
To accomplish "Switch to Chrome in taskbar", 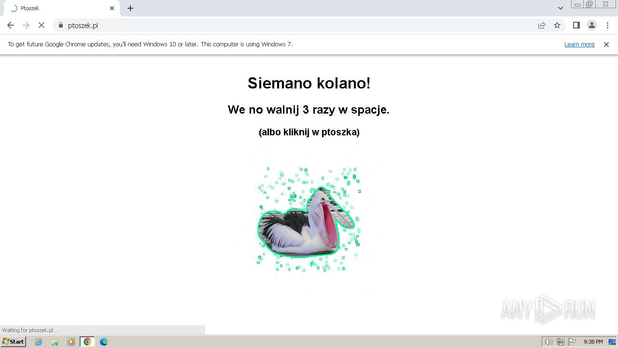I will click(87, 342).
